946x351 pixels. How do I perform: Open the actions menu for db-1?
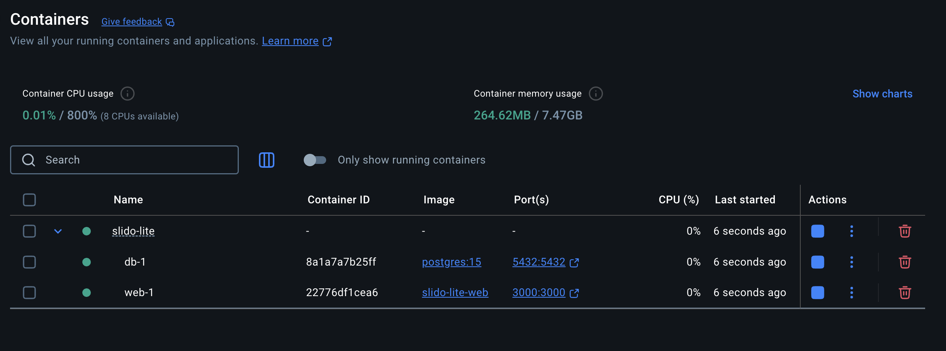tap(852, 262)
